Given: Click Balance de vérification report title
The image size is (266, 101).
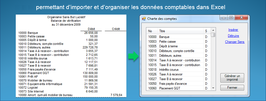Looking at the screenshot, I should [66, 21].
